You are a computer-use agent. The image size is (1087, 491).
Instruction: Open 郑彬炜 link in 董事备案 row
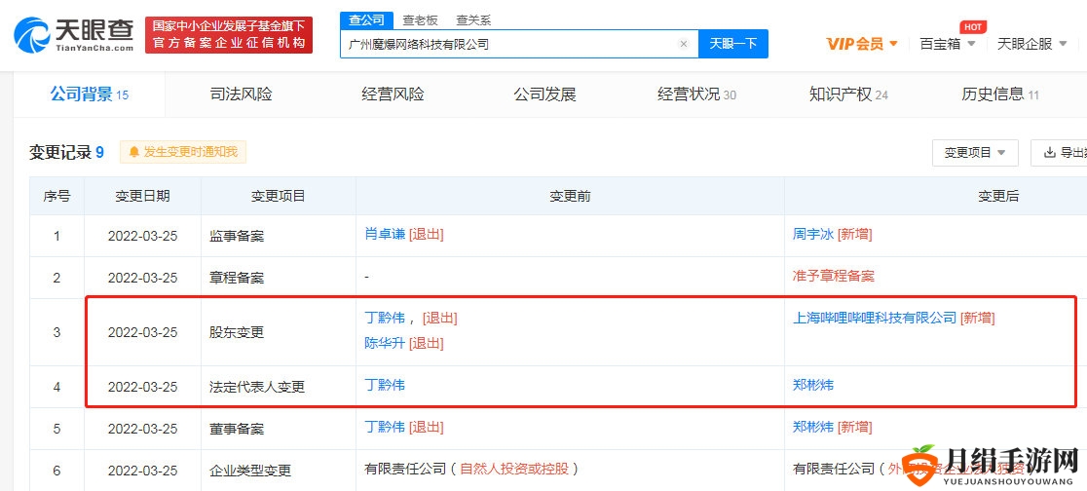tap(813, 428)
